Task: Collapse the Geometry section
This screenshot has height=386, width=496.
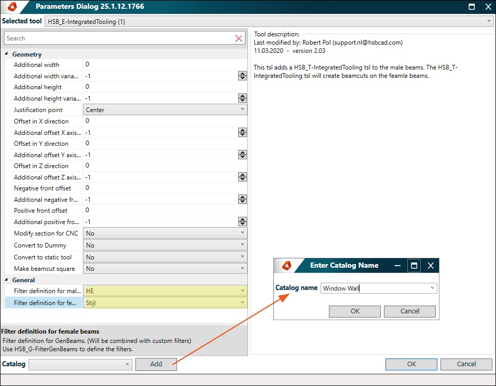Action: click(6, 54)
